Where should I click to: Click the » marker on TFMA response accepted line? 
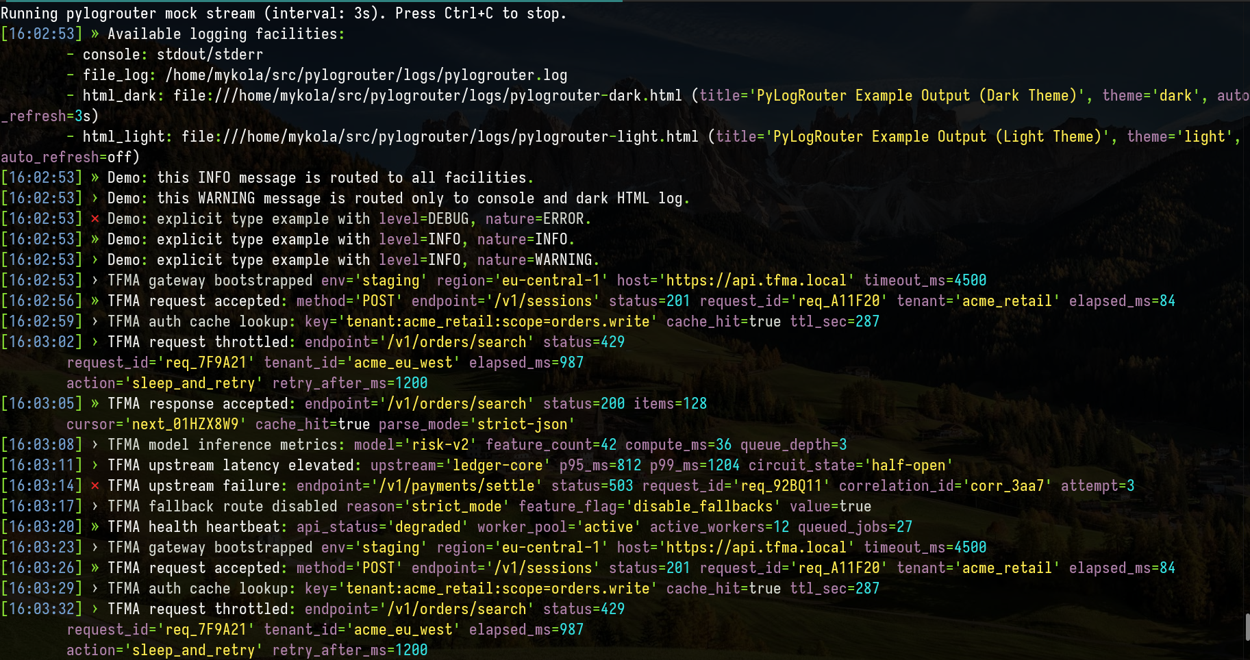point(95,403)
